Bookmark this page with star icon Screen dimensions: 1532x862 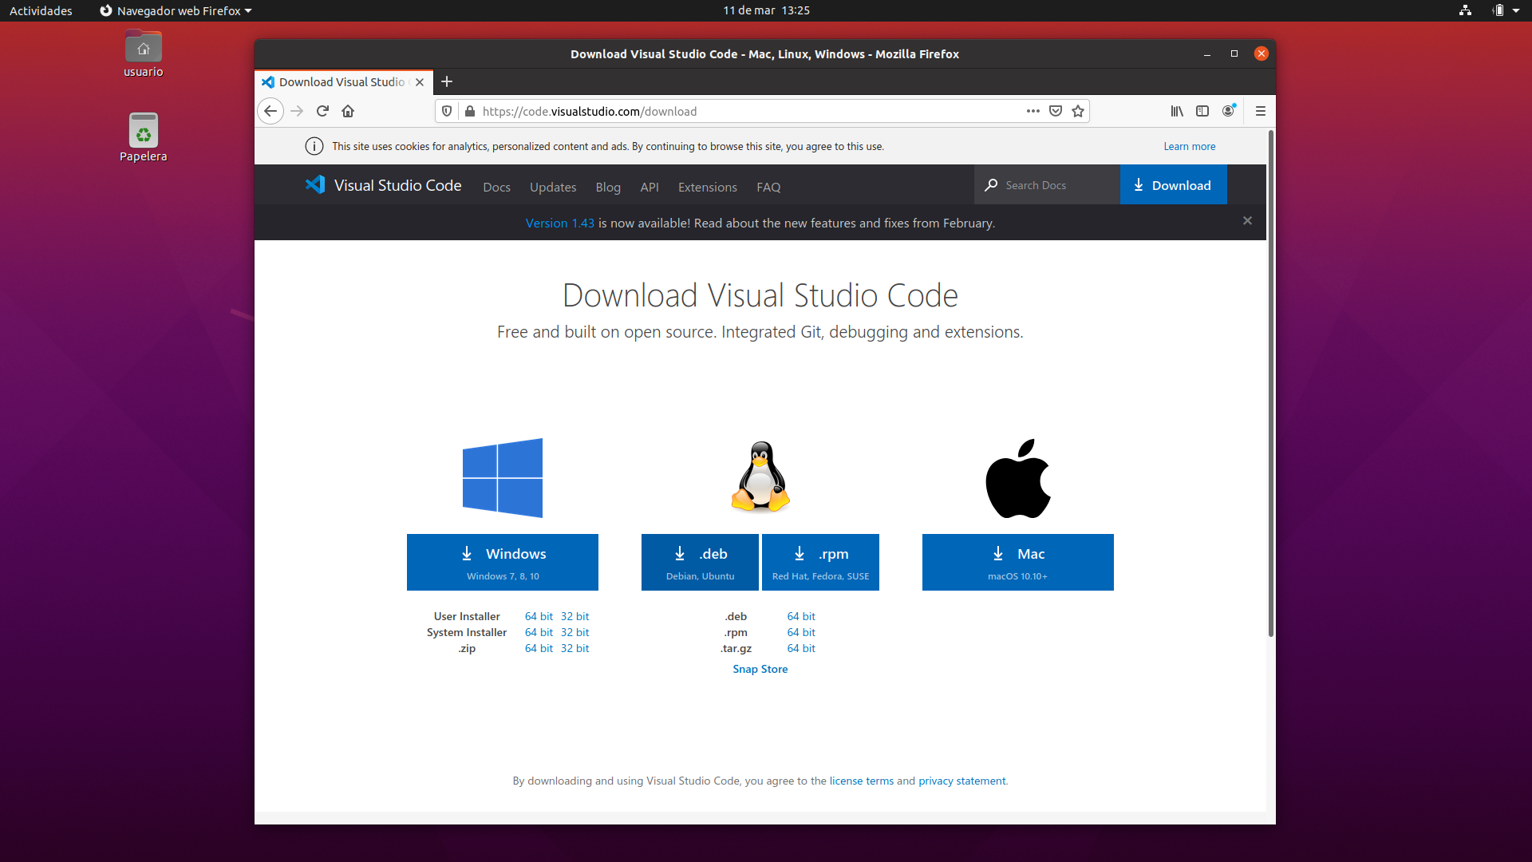(x=1078, y=111)
